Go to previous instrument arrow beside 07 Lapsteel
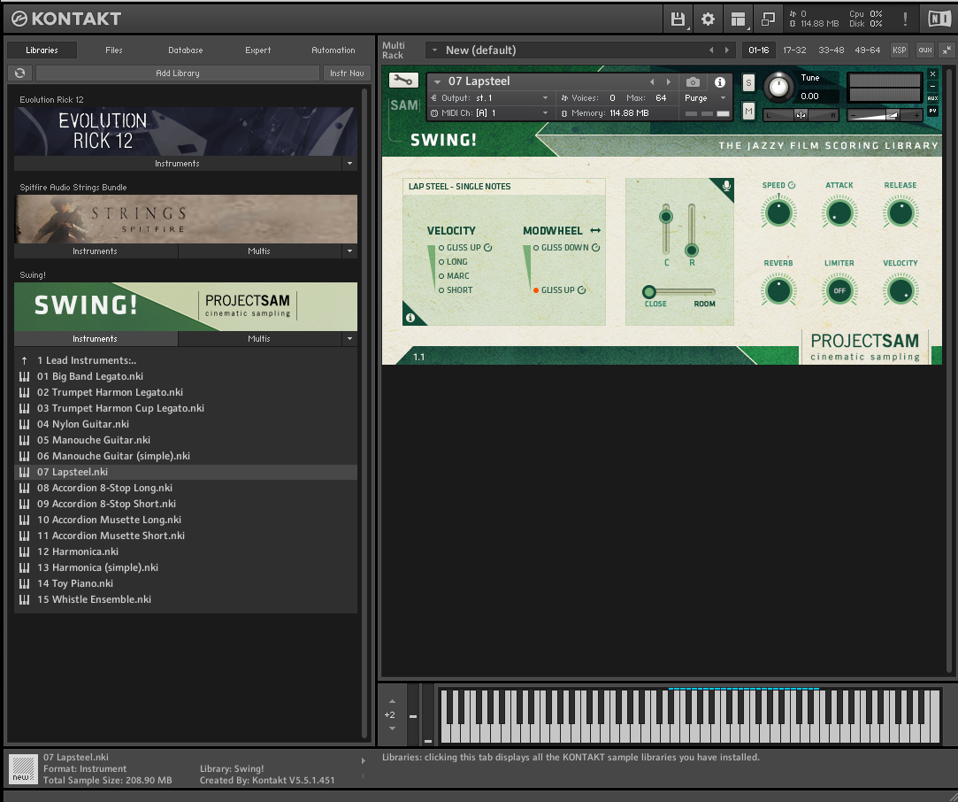Image resolution: width=958 pixels, height=802 pixels. (652, 81)
